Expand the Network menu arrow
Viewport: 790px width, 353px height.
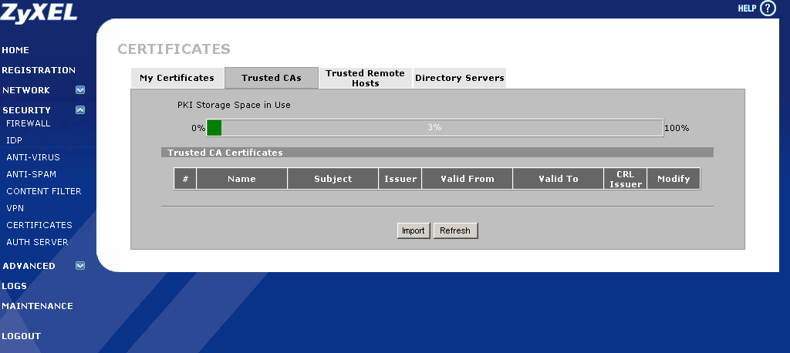[80, 90]
